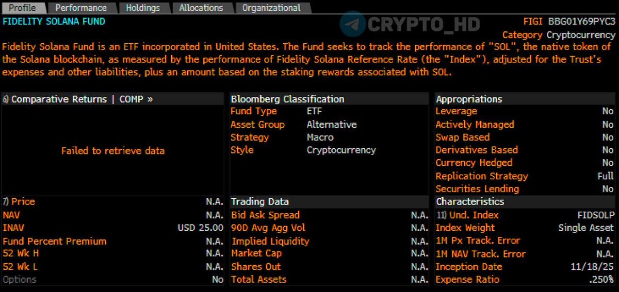
Task: Open the Price section link
Action: click(x=23, y=201)
